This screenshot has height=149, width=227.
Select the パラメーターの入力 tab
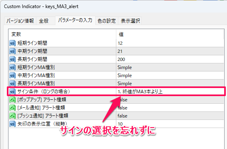75,20
